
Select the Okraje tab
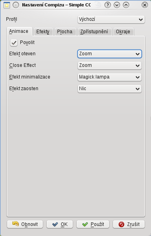[x=123, y=32]
